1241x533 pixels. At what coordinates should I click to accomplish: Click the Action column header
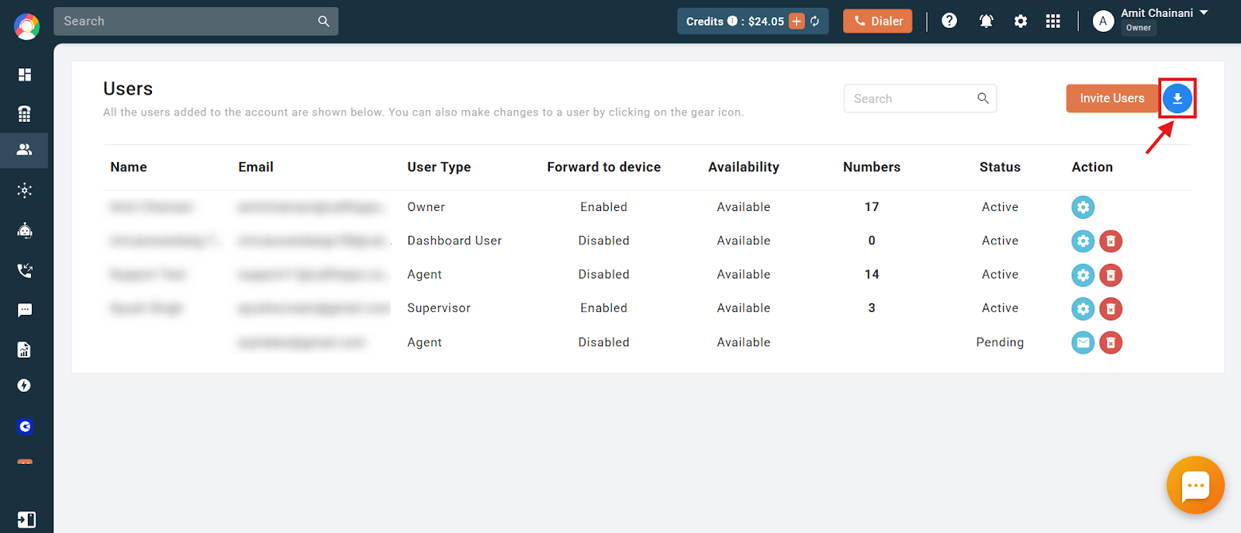(1092, 167)
